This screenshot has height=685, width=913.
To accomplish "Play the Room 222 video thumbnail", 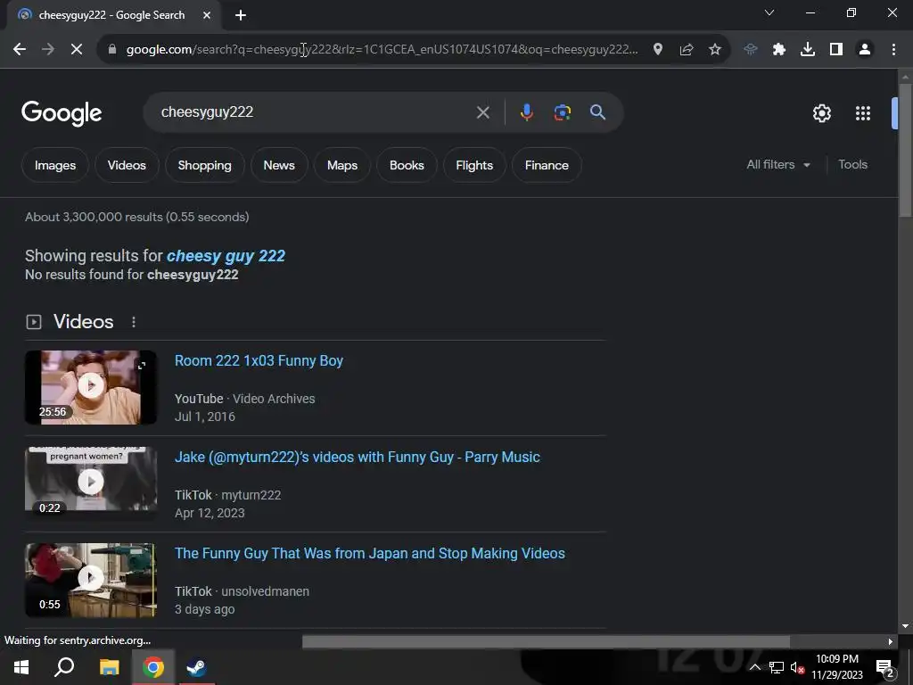I will pyautogui.click(x=91, y=387).
